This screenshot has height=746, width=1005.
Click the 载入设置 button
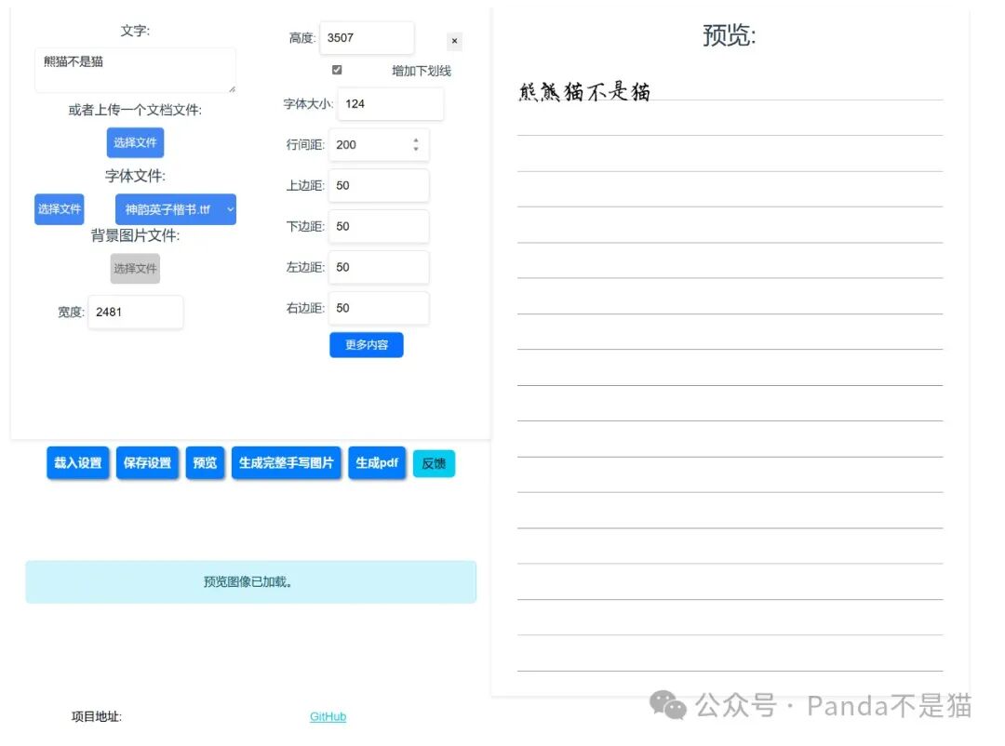point(78,462)
